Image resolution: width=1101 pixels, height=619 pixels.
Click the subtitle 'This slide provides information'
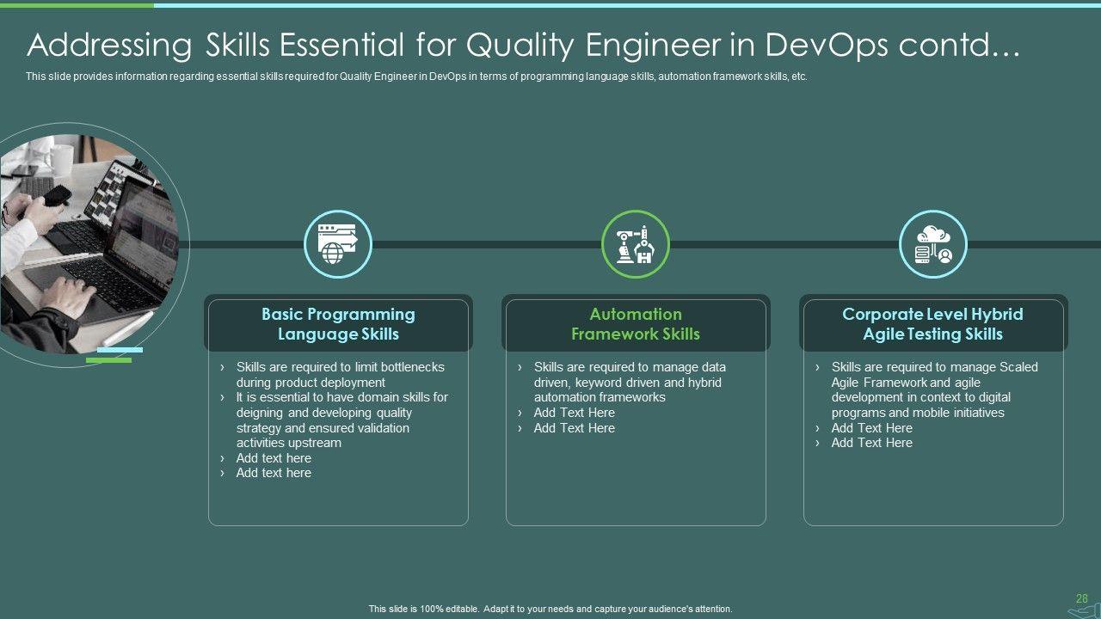[416, 77]
